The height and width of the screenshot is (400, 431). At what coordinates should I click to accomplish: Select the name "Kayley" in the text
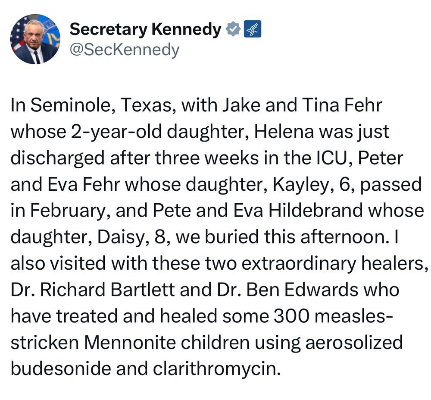coord(300,185)
